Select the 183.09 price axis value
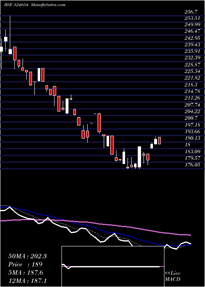Image resolution: width=205 pixels, height=287 pixels. coord(192,151)
